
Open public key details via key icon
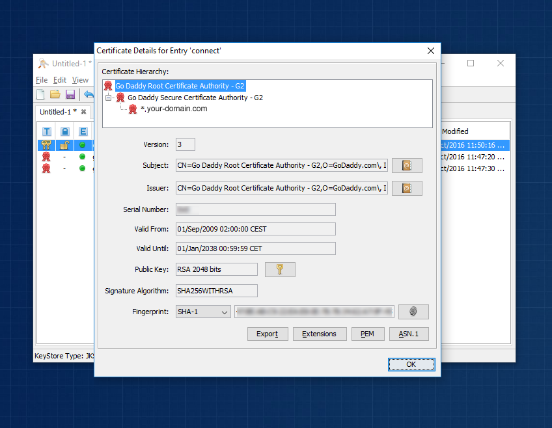(x=280, y=269)
